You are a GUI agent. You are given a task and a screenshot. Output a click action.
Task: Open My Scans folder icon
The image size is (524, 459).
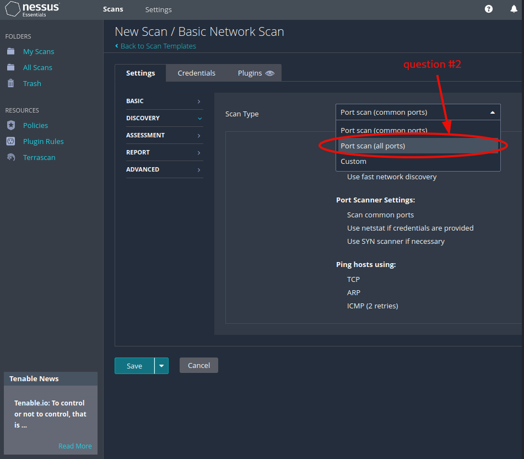(11, 51)
